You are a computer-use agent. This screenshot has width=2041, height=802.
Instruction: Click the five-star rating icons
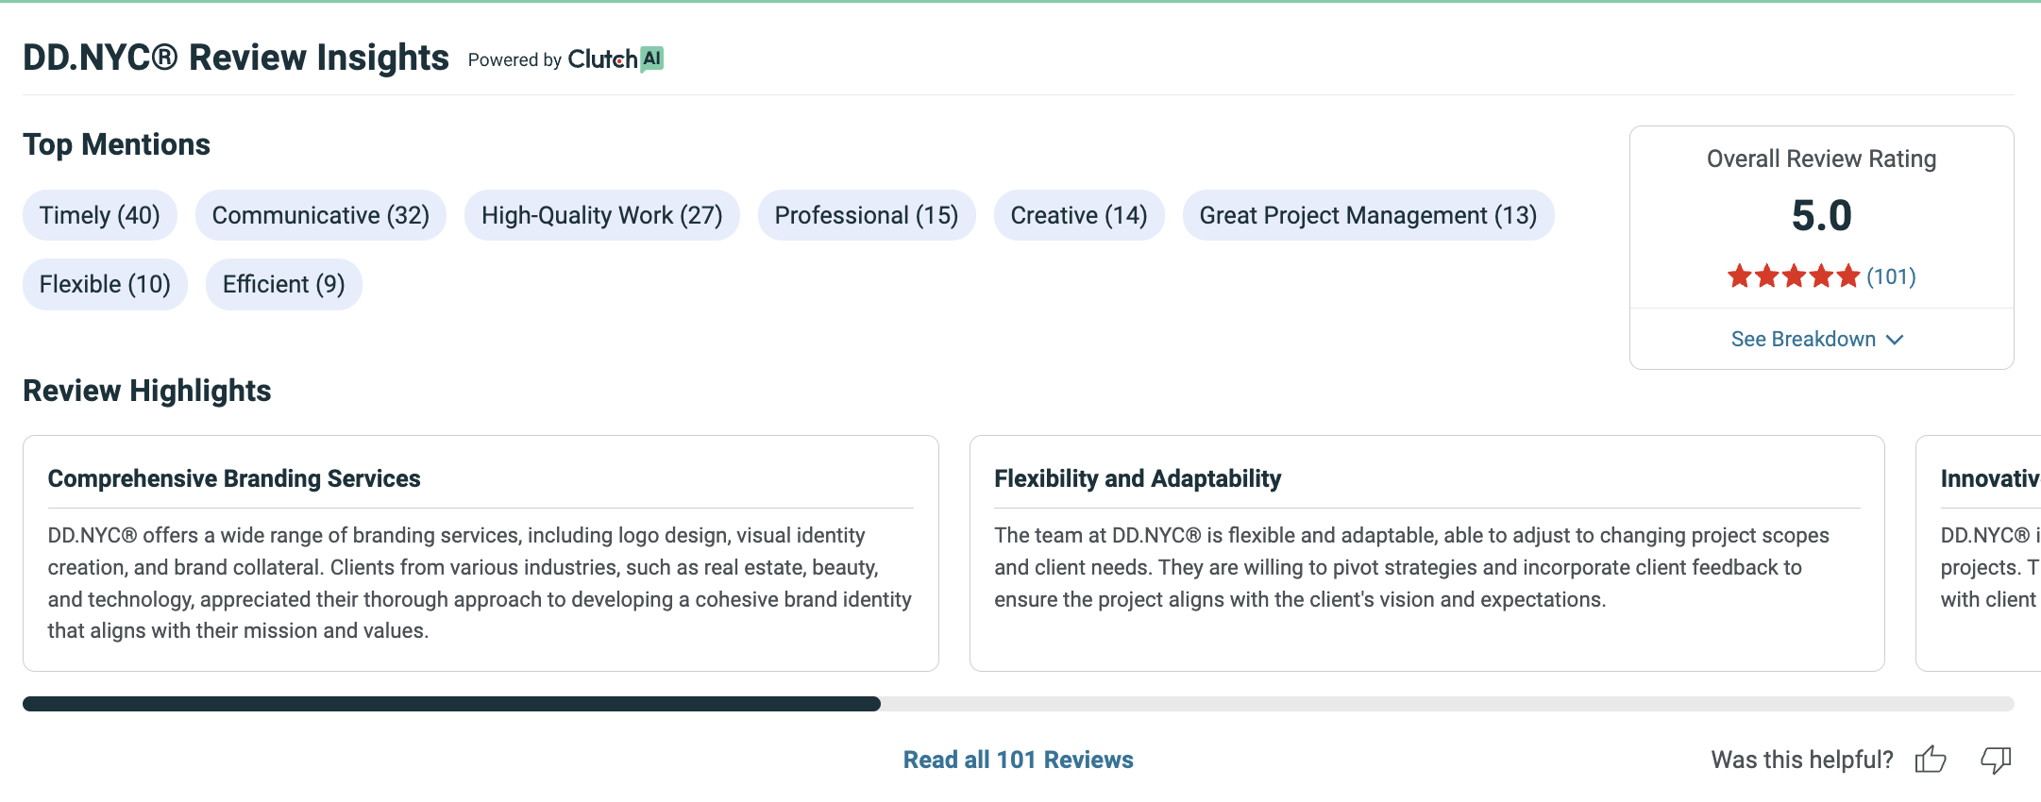(x=1794, y=276)
